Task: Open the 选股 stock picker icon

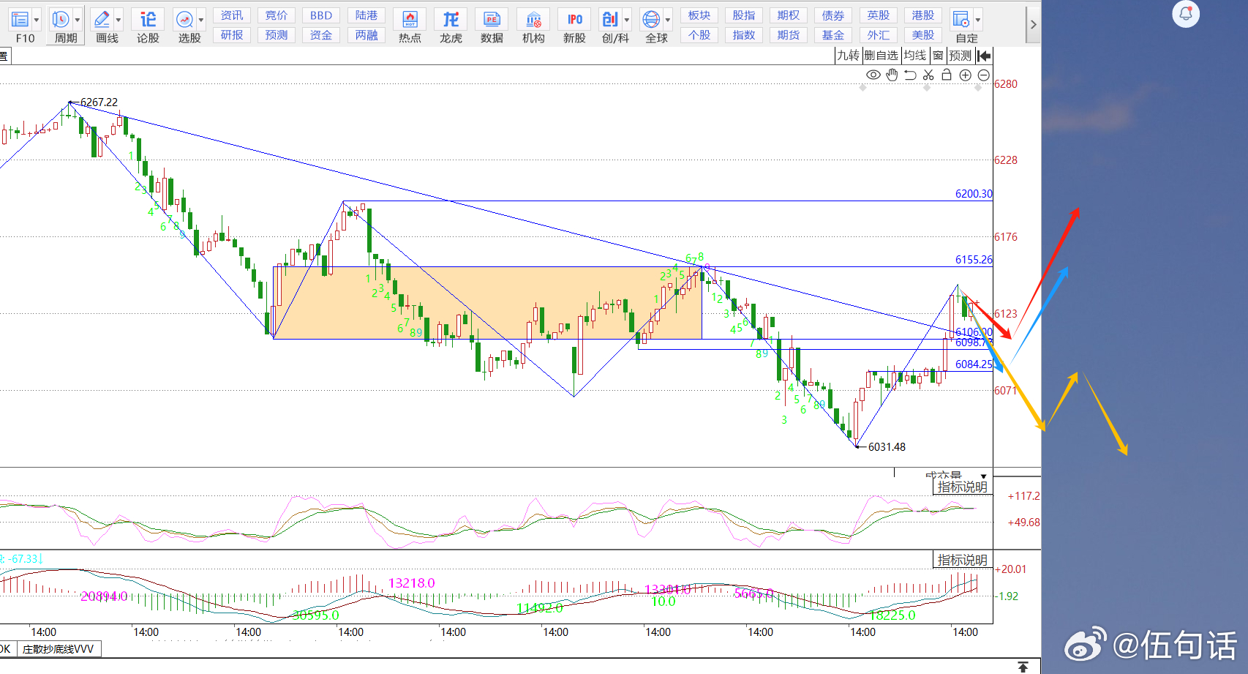Action: [185, 19]
